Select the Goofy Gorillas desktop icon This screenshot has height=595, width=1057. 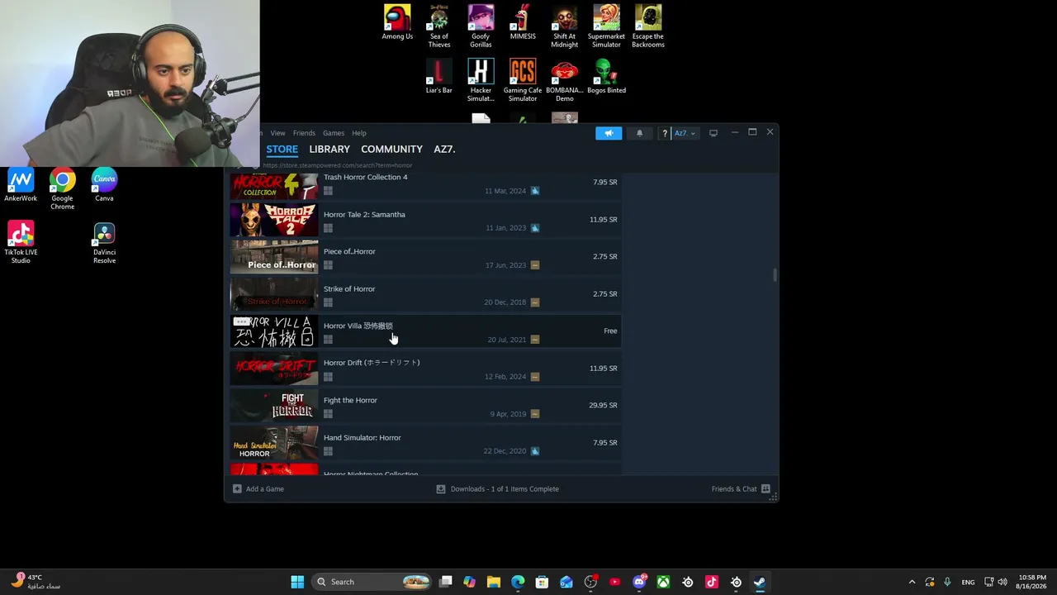pyautogui.click(x=481, y=26)
